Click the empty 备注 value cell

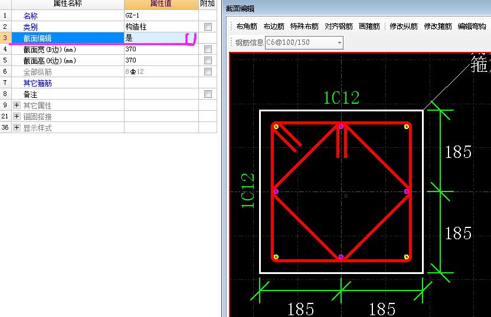[x=161, y=94]
